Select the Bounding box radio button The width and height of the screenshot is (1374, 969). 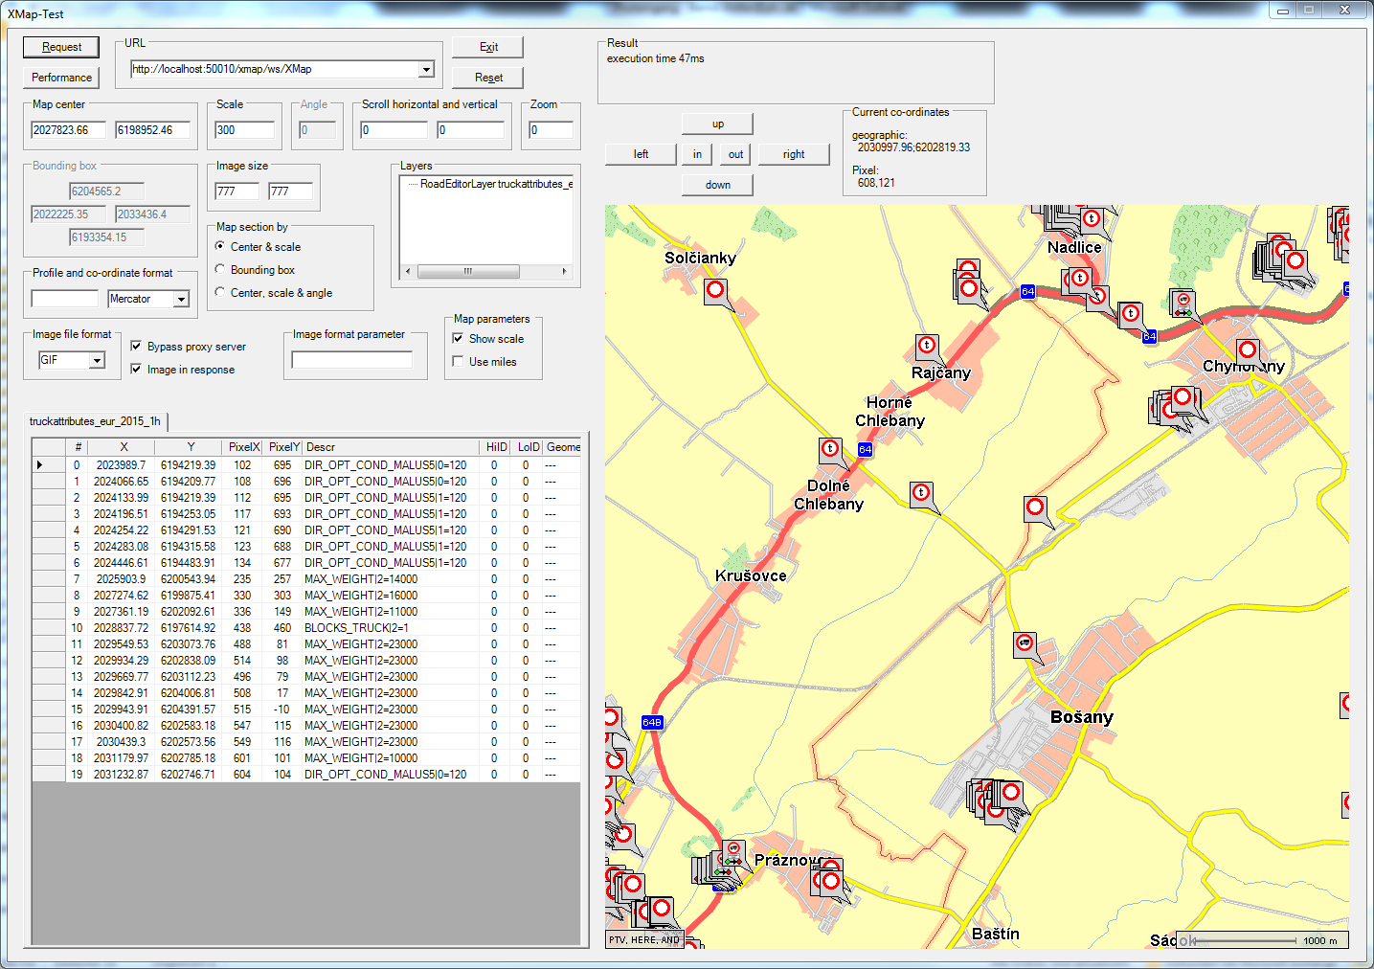[x=220, y=270]
